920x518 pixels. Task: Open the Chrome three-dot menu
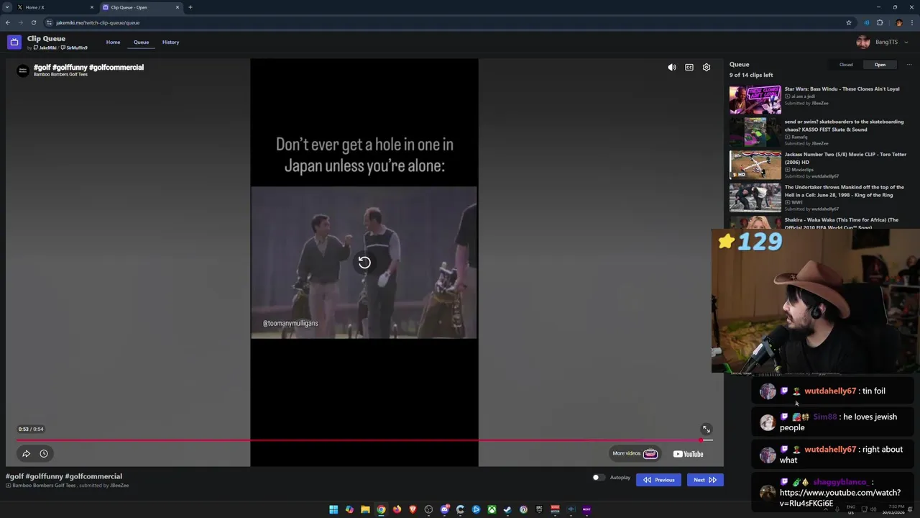point(911,22)
